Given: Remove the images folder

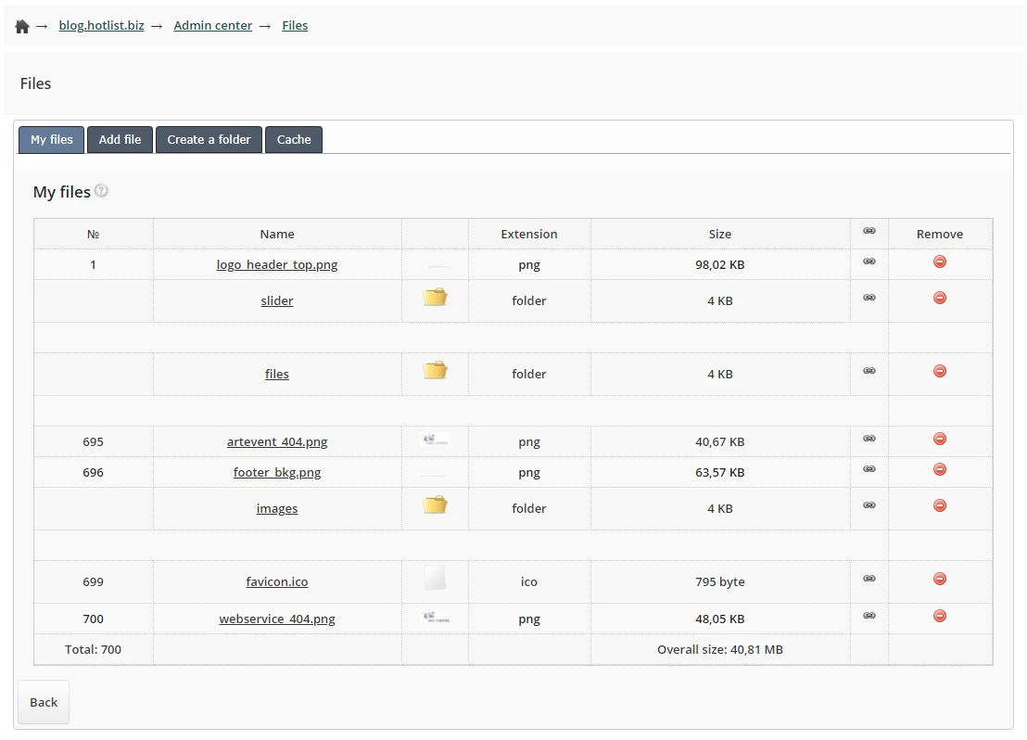Looking at the screenshot, I should pos(940,505).
